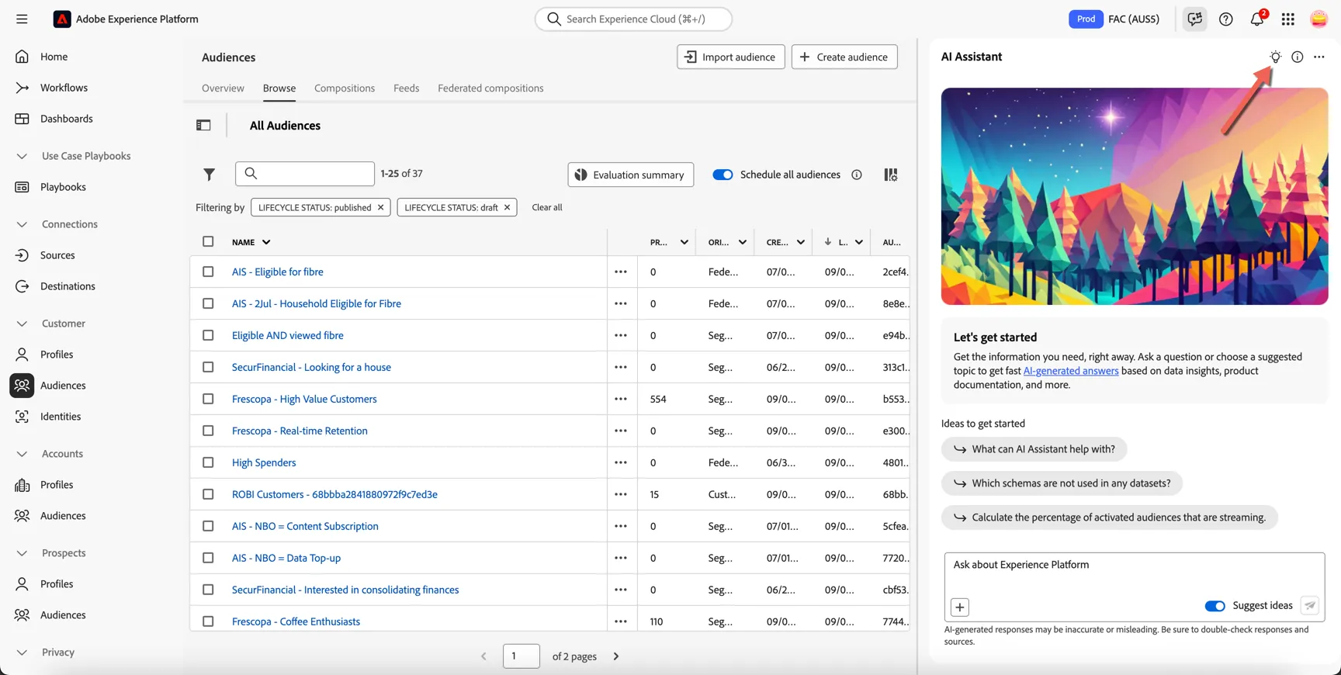Image resolution: width=1341 pixels, height=675 pixels.
Task: Switch to the Compositions tab
Action: pos(345,88)
